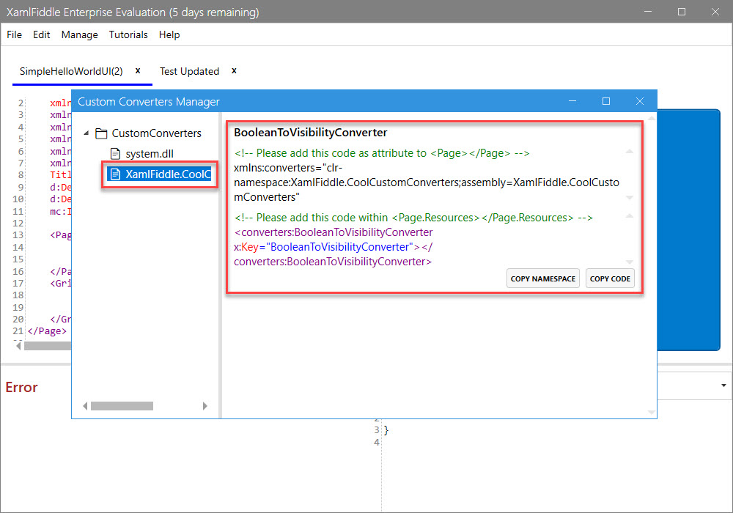This screenshot has height=513, width=733.
Task: Click the Page.Resources comment line
Action: (413, 218)
